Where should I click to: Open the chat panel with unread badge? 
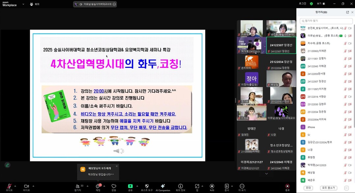[x=98, y=186]
